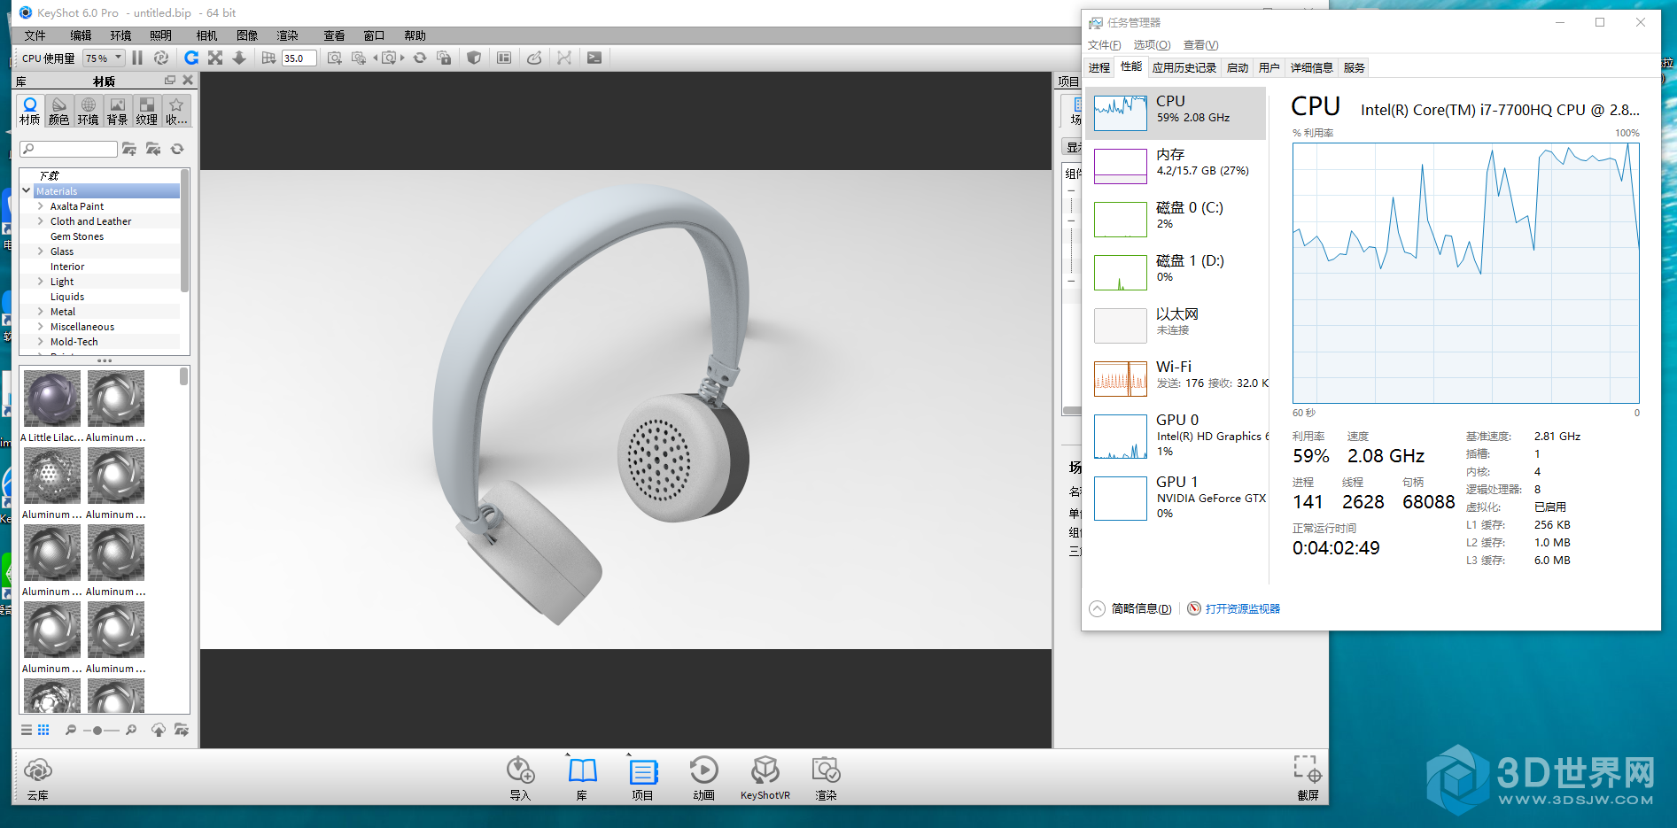Open the Scripting Console icon
Screen dimensions: 1677x828
pos(594,58)
